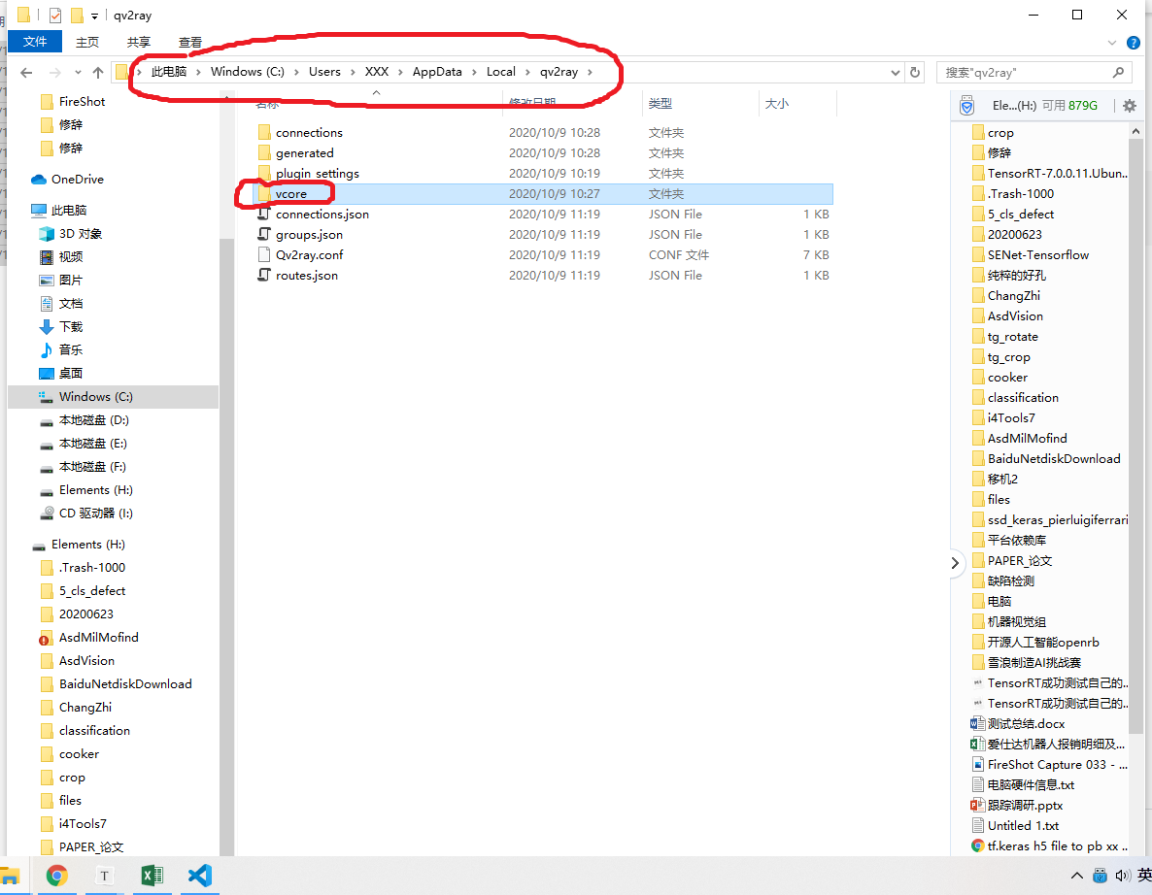Open Excel from the taskbar

coord(152,876)
